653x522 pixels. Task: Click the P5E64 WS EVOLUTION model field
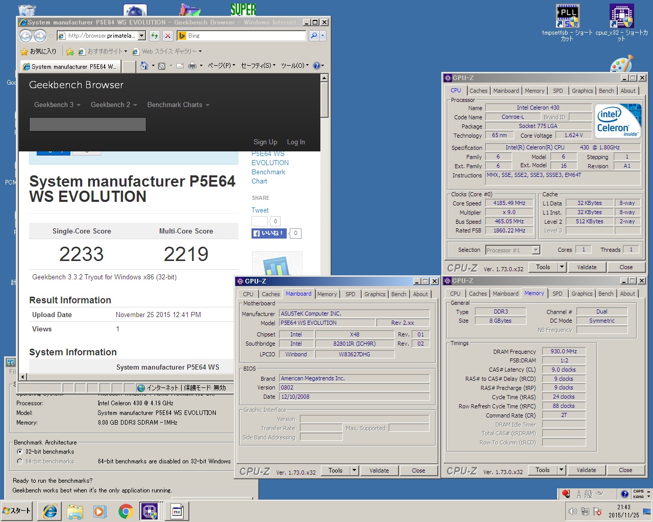click(326, 323)
